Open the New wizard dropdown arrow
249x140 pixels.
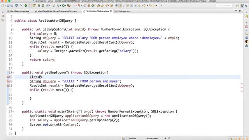(5, 5)
